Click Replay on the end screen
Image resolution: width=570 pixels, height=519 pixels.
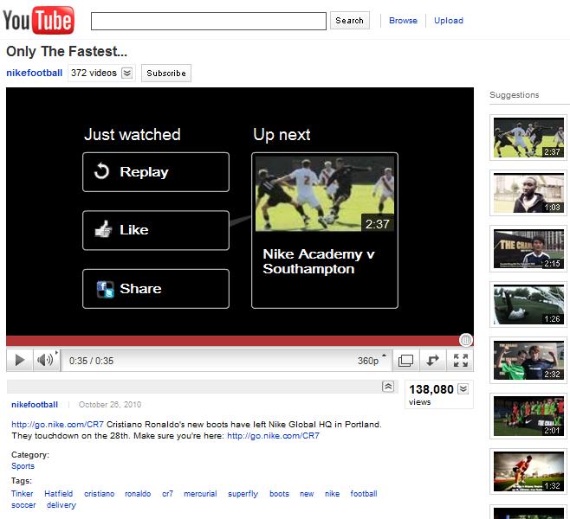156,172
